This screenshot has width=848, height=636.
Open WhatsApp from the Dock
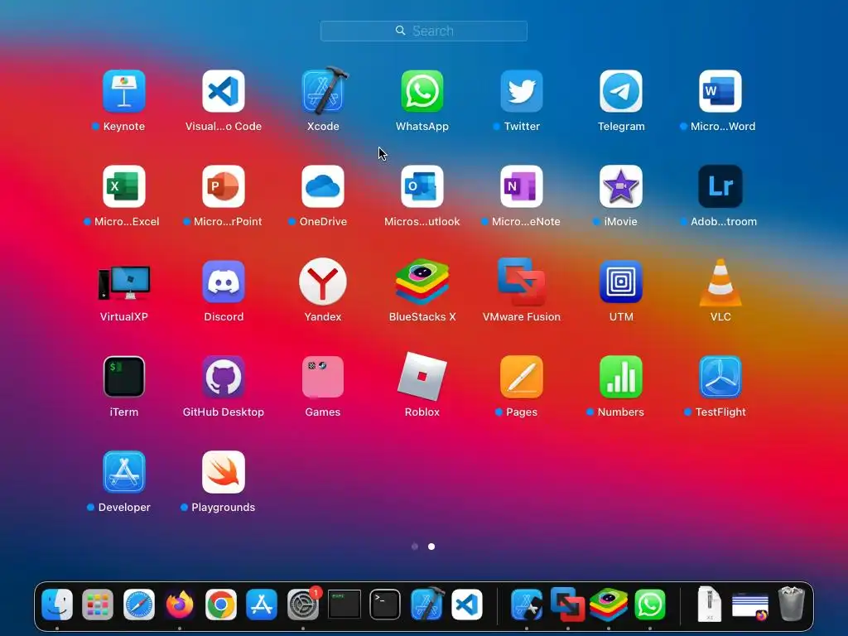[x=649, y=605]
